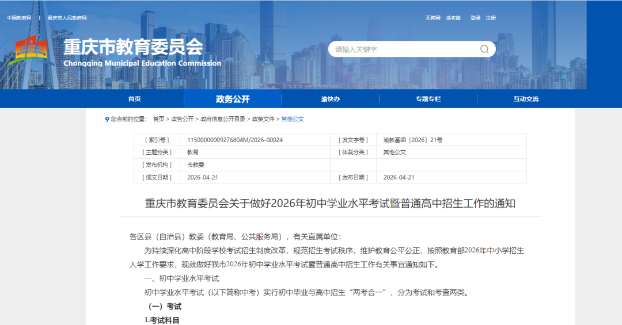The image size is (622, 325).
Task: Open the 中国政府网 link
Action: point(19,18)
